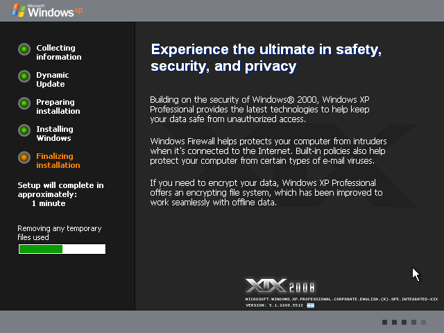Click the Setup will complete time estimate

(60, 194)
